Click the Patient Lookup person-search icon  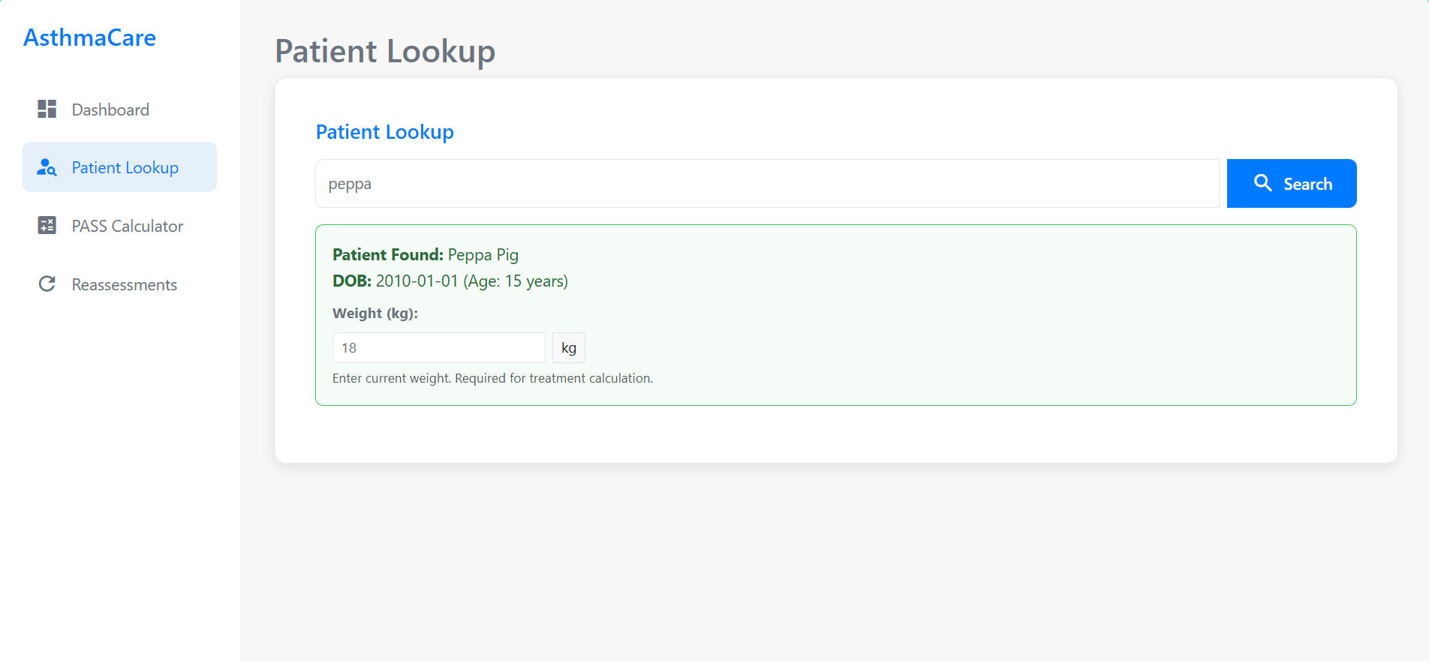tap(47, 167)
